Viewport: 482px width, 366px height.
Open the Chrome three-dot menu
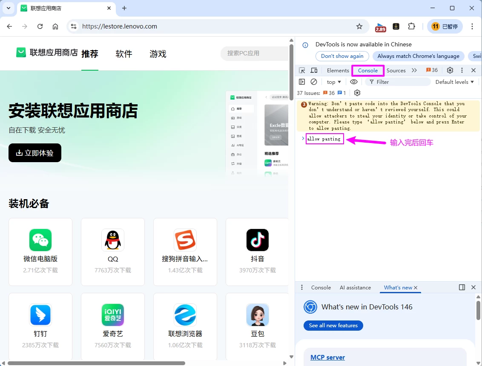[x=472, y=26]
